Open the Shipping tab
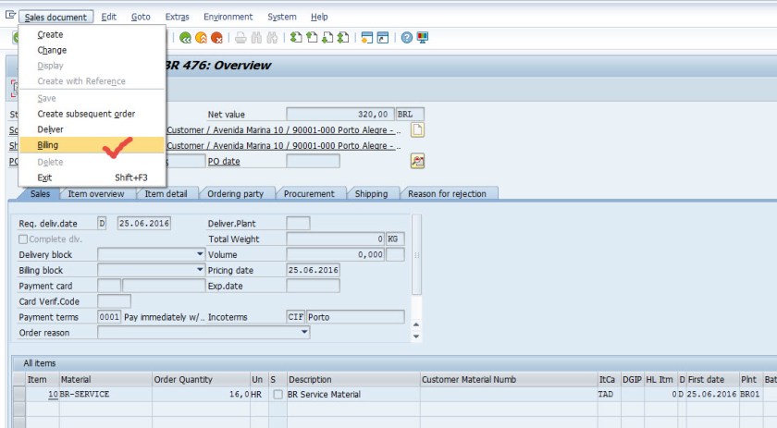 [372, 194]
